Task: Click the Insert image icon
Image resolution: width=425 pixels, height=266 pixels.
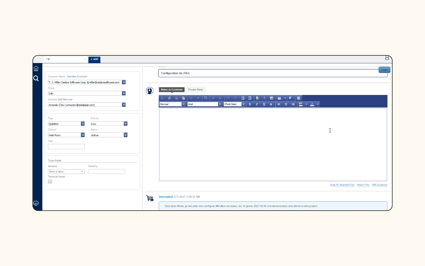Action: click(272, 98)
